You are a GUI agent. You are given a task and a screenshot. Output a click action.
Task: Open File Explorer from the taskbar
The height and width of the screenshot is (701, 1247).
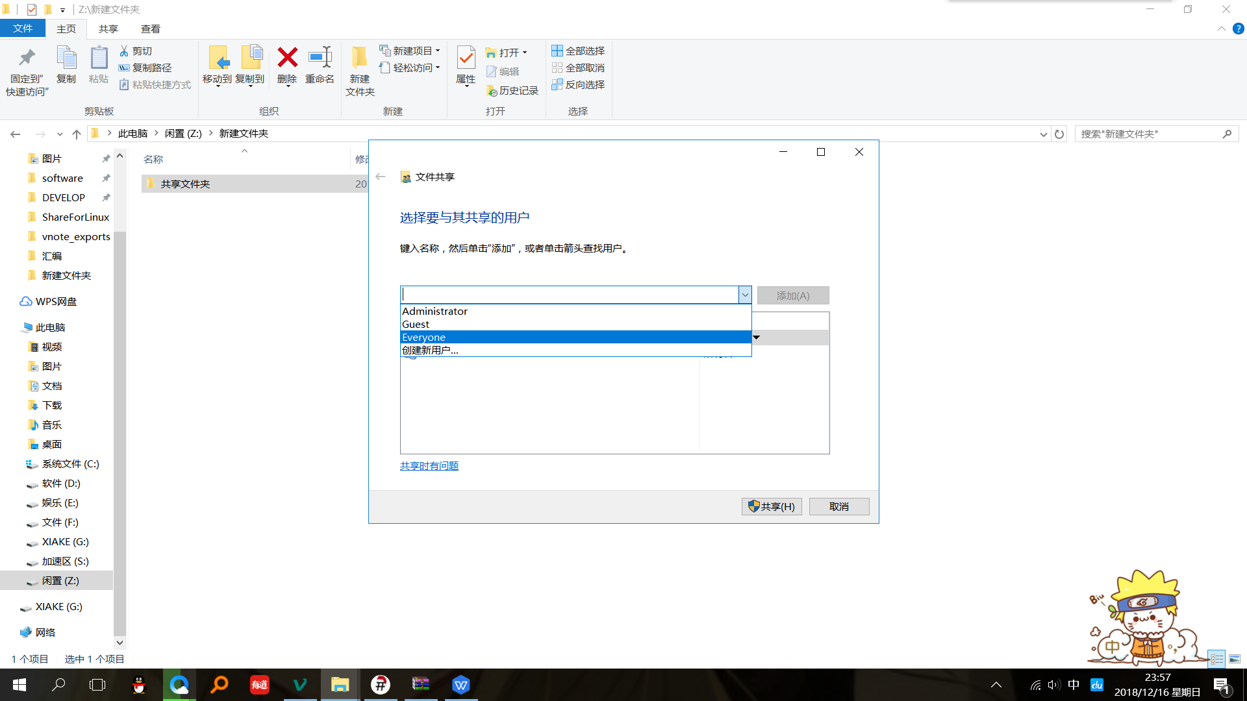[x=340, y=685]
